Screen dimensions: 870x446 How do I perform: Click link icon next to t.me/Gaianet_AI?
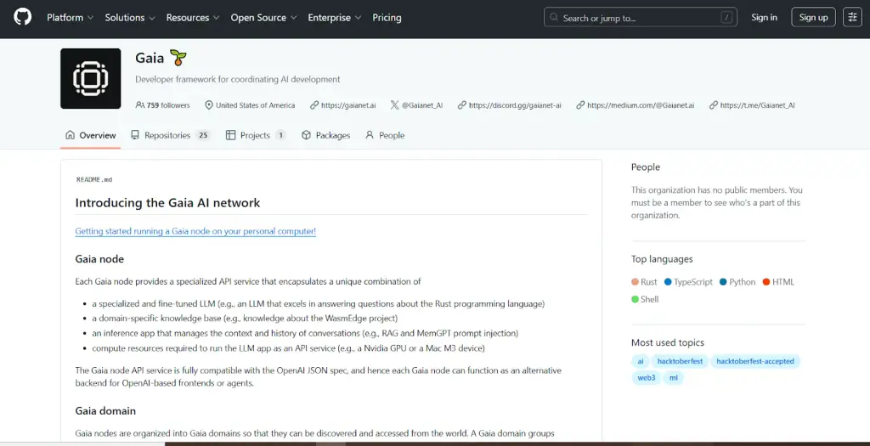pyautogui.click(x=714, y=104)
